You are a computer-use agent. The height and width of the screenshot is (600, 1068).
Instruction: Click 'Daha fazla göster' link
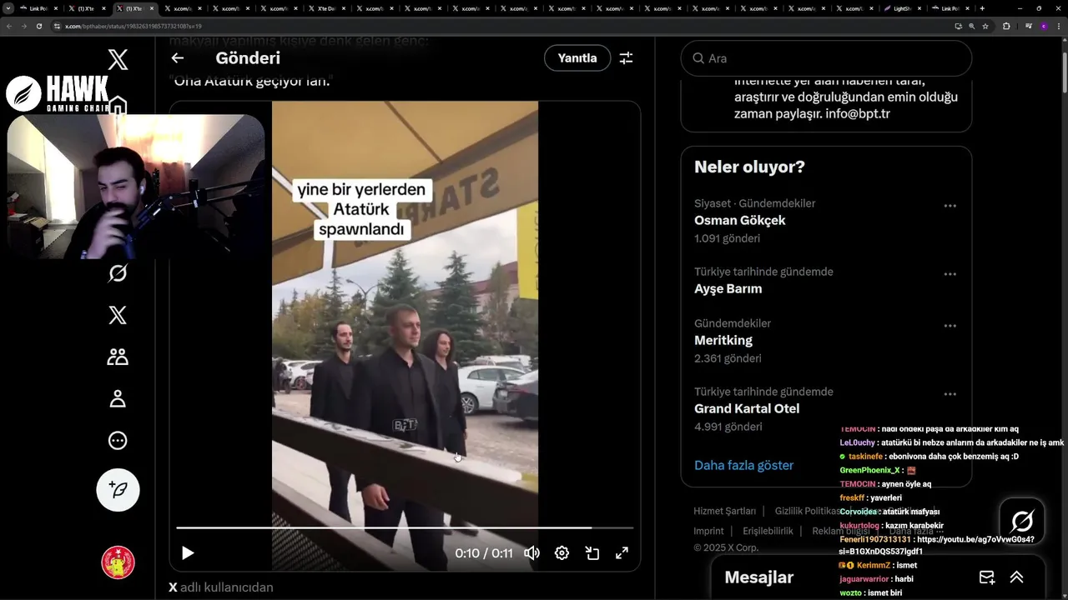coord(743,465)
